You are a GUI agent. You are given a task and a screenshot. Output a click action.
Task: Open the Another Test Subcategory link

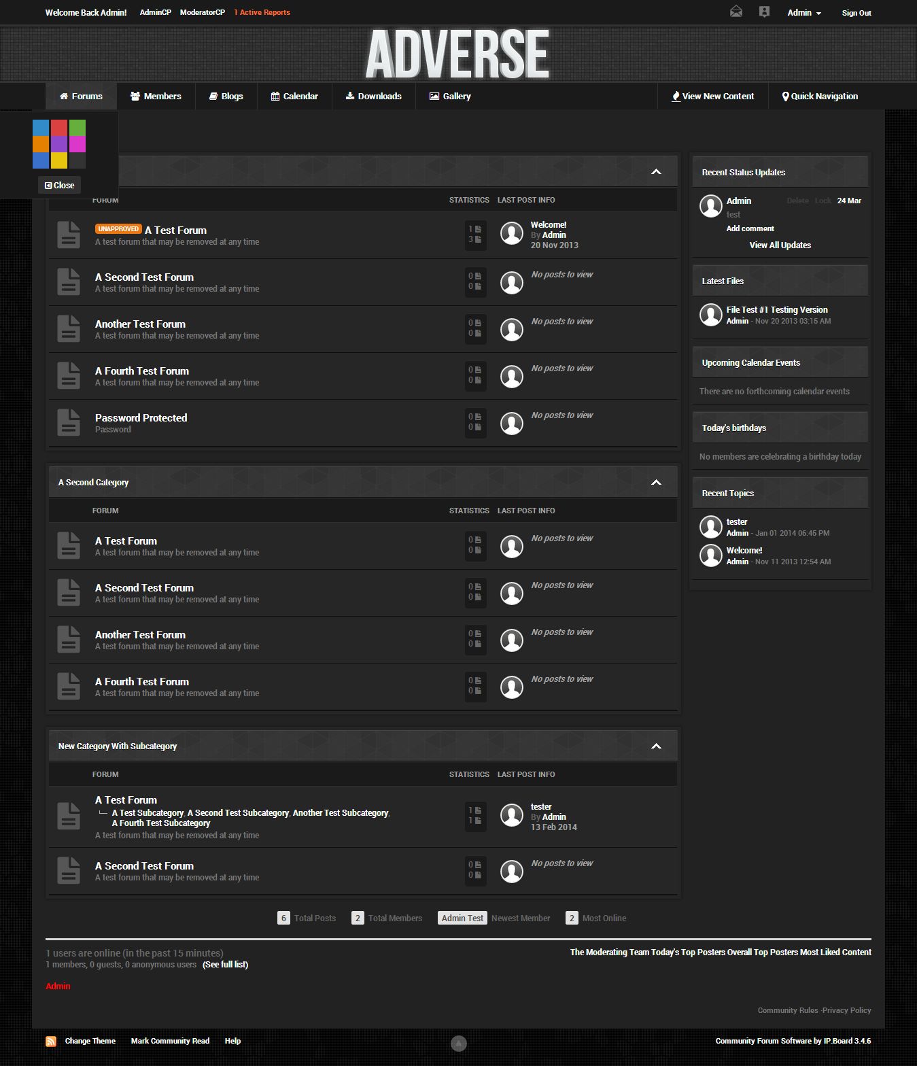tap(341, 813)
